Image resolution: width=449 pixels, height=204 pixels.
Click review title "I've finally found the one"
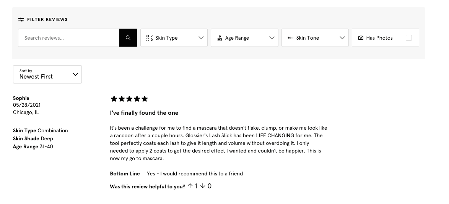[144, 113]
